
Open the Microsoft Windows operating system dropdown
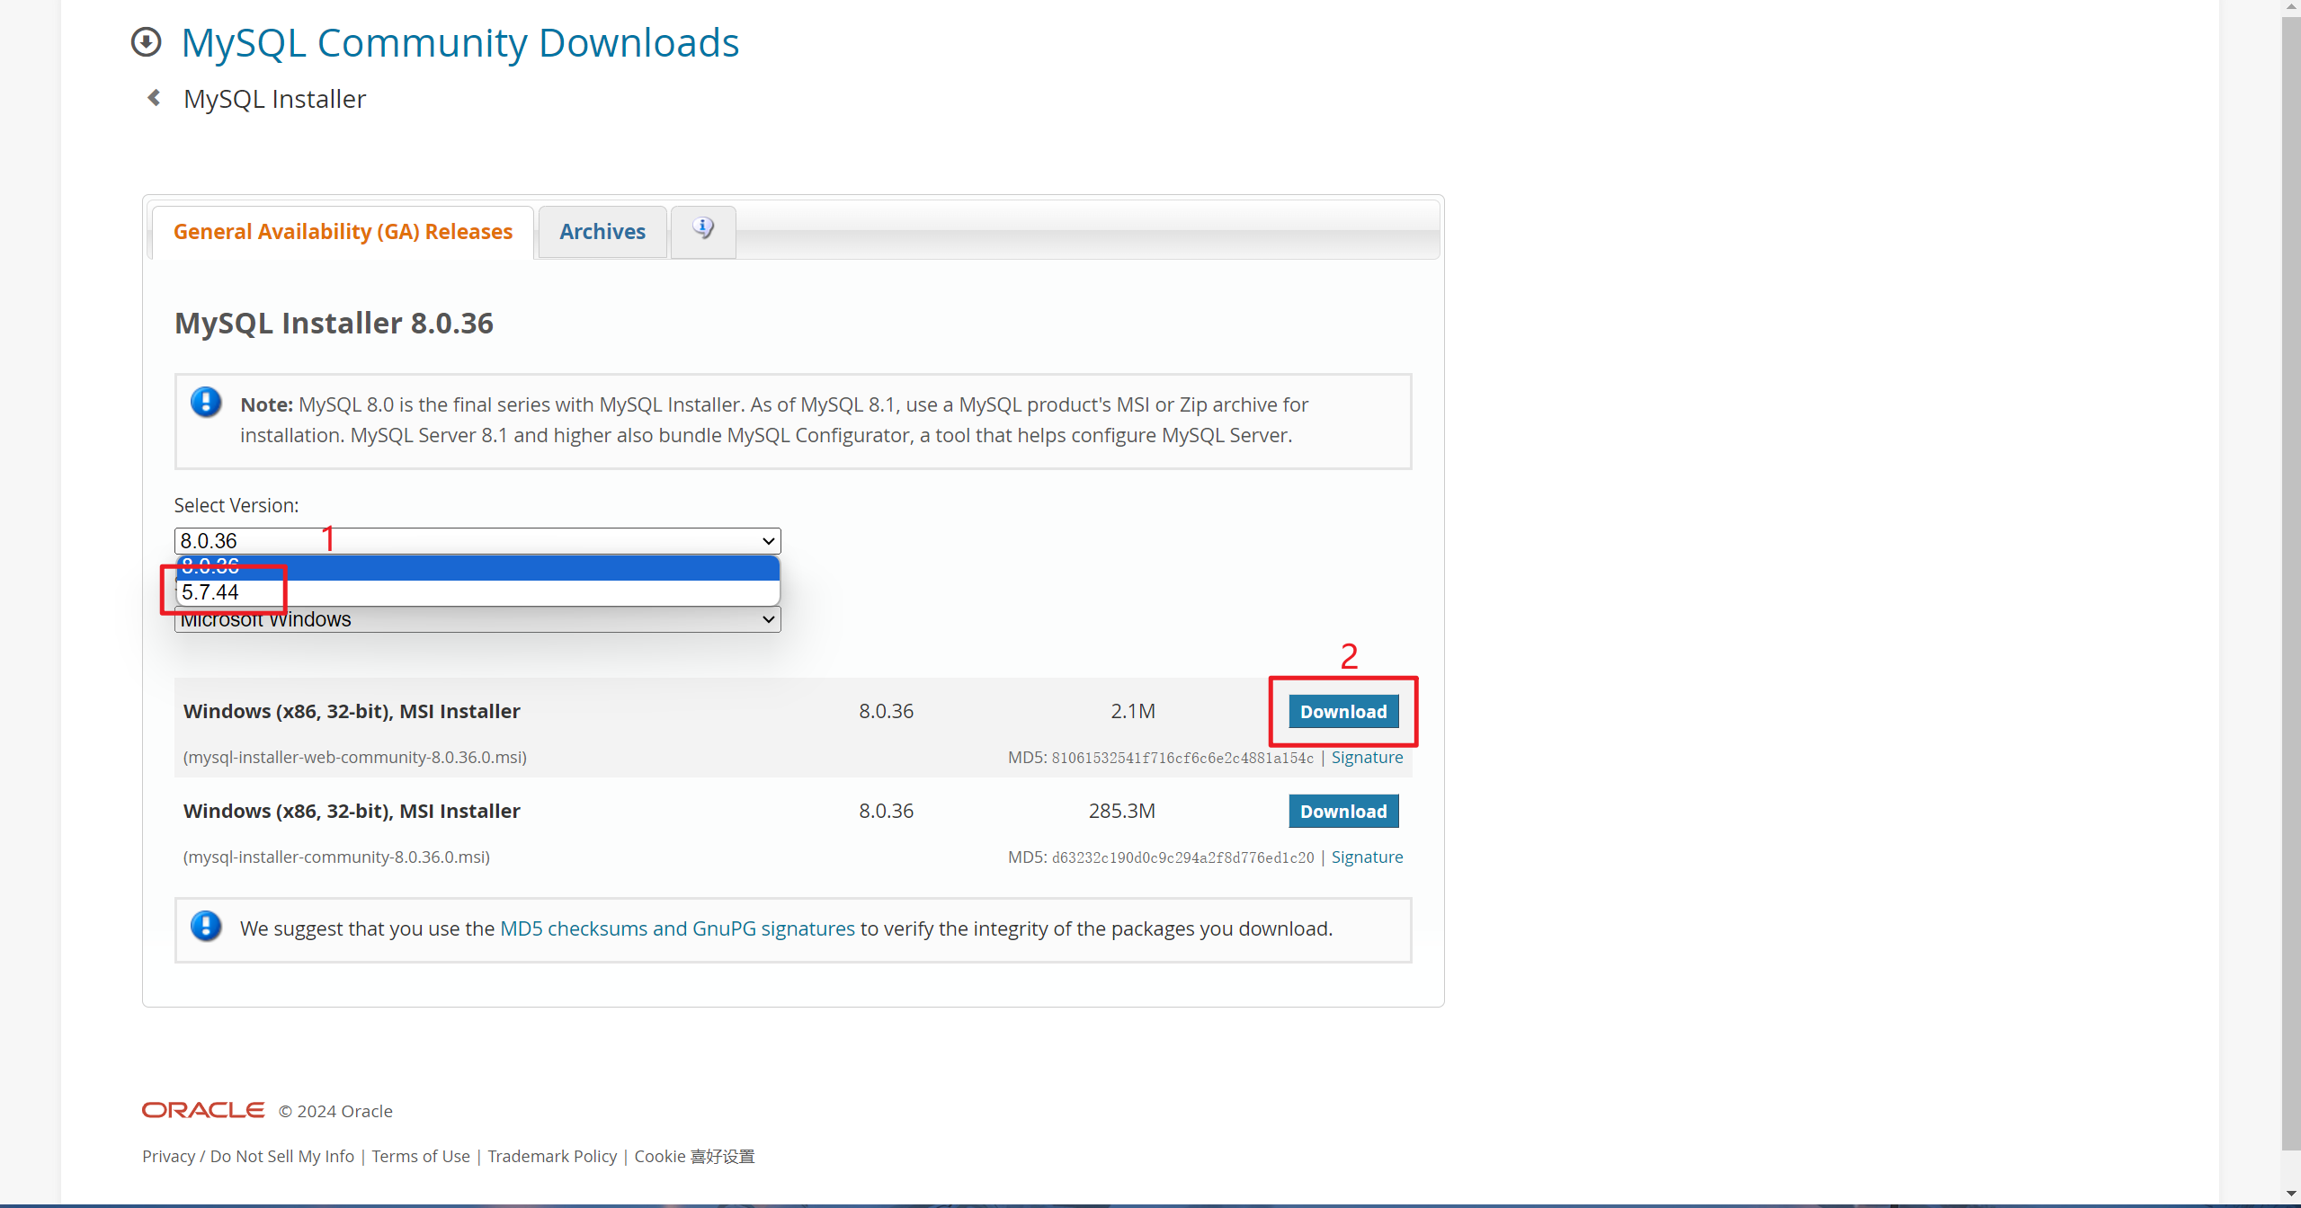(477, 619)
